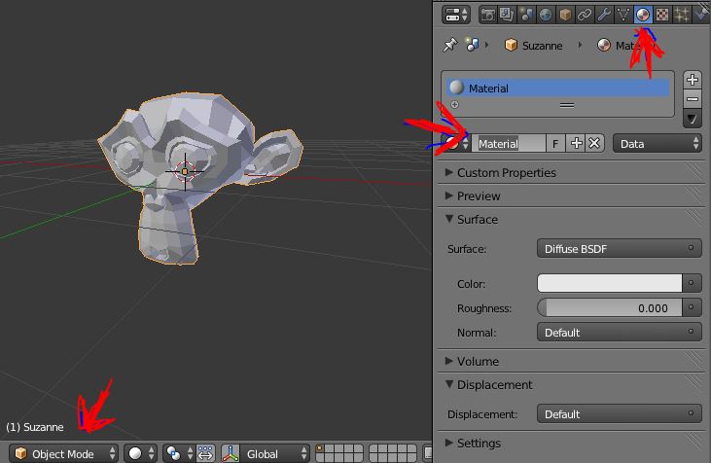Click the first layer button with orange dot
The height and width of the screenshot is (463, 711).
click(x=320, y=449)
